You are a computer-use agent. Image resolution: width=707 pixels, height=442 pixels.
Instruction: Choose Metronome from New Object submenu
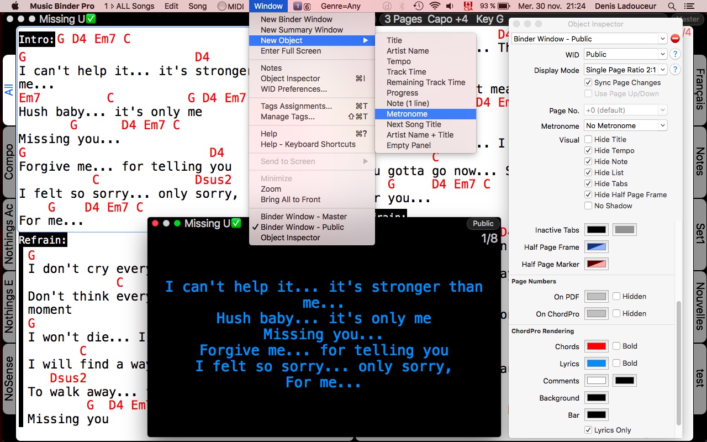(x=425, y=114)
